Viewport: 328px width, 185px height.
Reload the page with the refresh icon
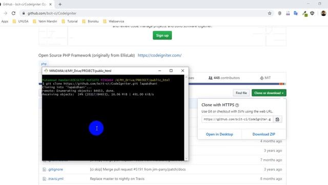14,13
